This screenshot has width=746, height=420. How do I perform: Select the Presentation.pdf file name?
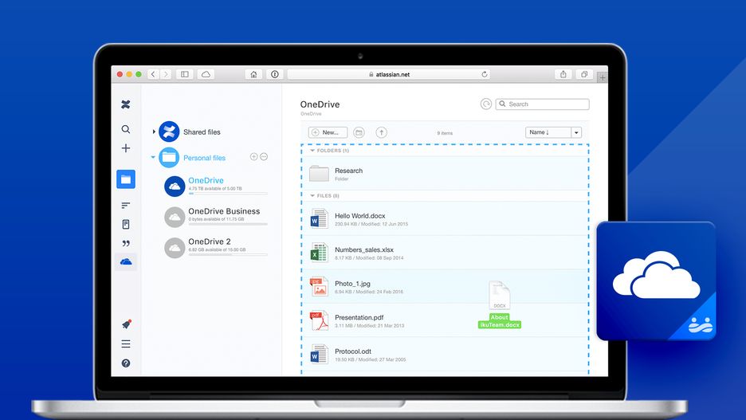359,317
